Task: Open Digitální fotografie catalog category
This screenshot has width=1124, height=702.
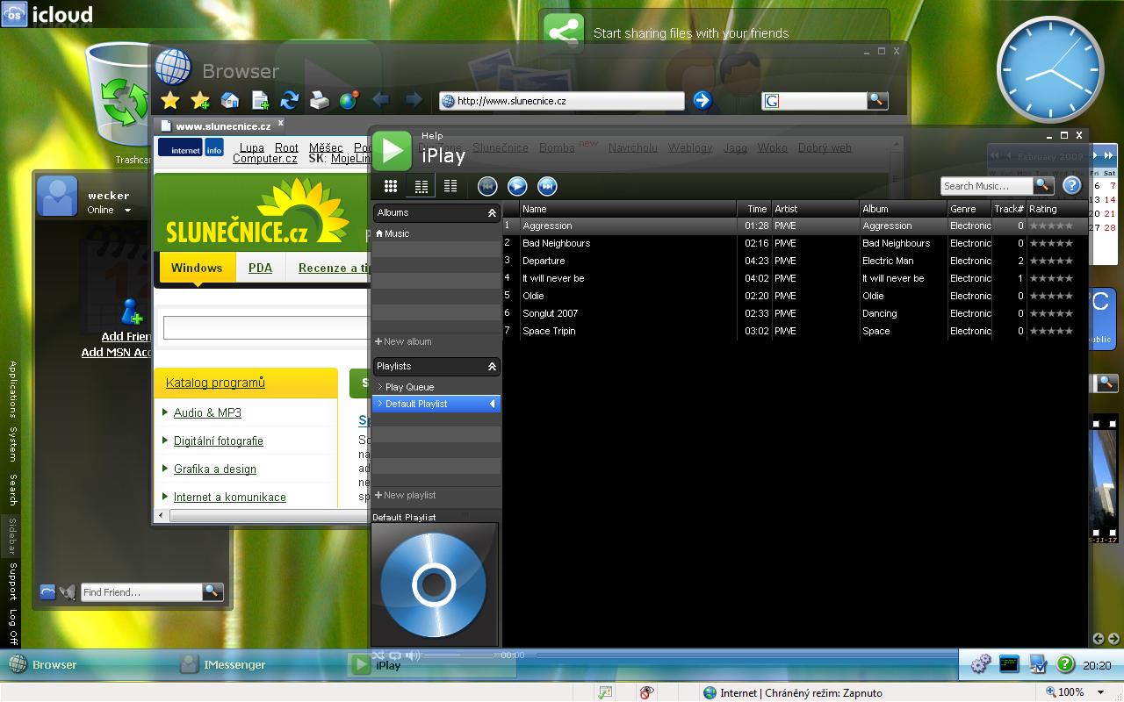Action: point(219,441)
